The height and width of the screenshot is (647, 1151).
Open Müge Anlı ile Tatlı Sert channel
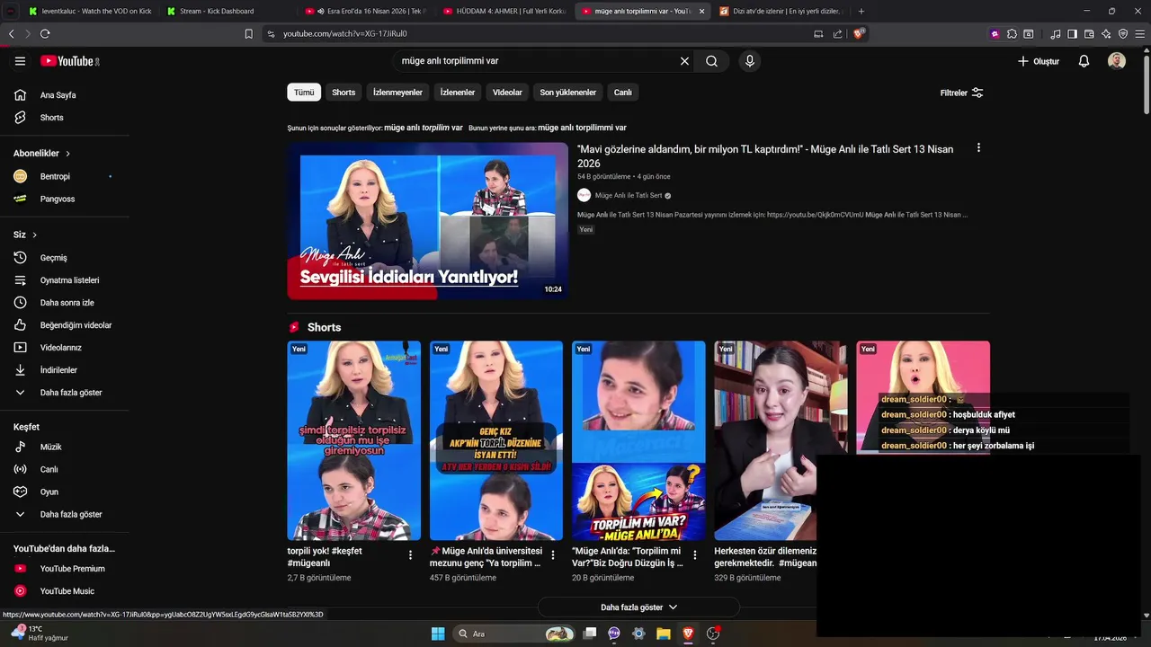click(629, 195)
